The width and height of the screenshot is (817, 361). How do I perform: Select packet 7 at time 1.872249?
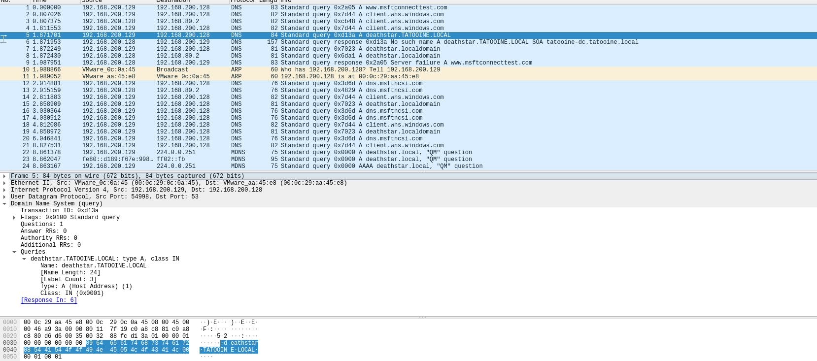click(408, 49)
